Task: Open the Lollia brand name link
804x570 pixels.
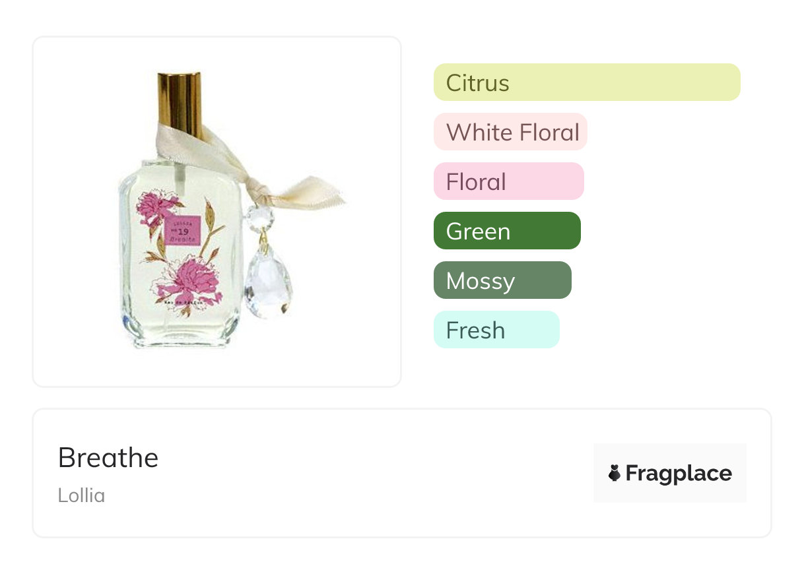Action: click(x=81, y=495)
